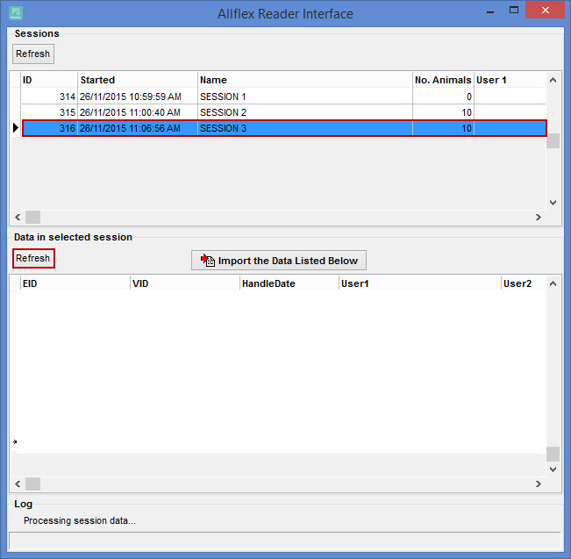Image resolution: width=571 pixels, height=559 pixels.
Task: Click up arrow of data grid vertical scrollbar
Action: 553,283
